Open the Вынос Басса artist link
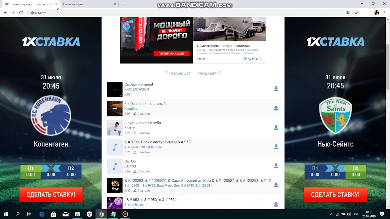This screenshot has height=219, width=390. tap(134, 205)
